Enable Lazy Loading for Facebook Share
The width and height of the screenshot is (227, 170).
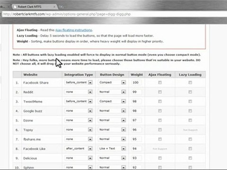point(190,83)
